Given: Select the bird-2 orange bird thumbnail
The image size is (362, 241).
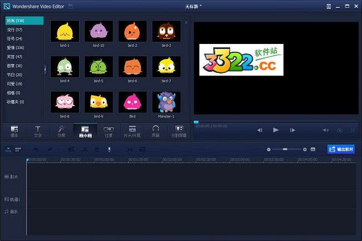Looking at the screenshot, I should 133,31.
